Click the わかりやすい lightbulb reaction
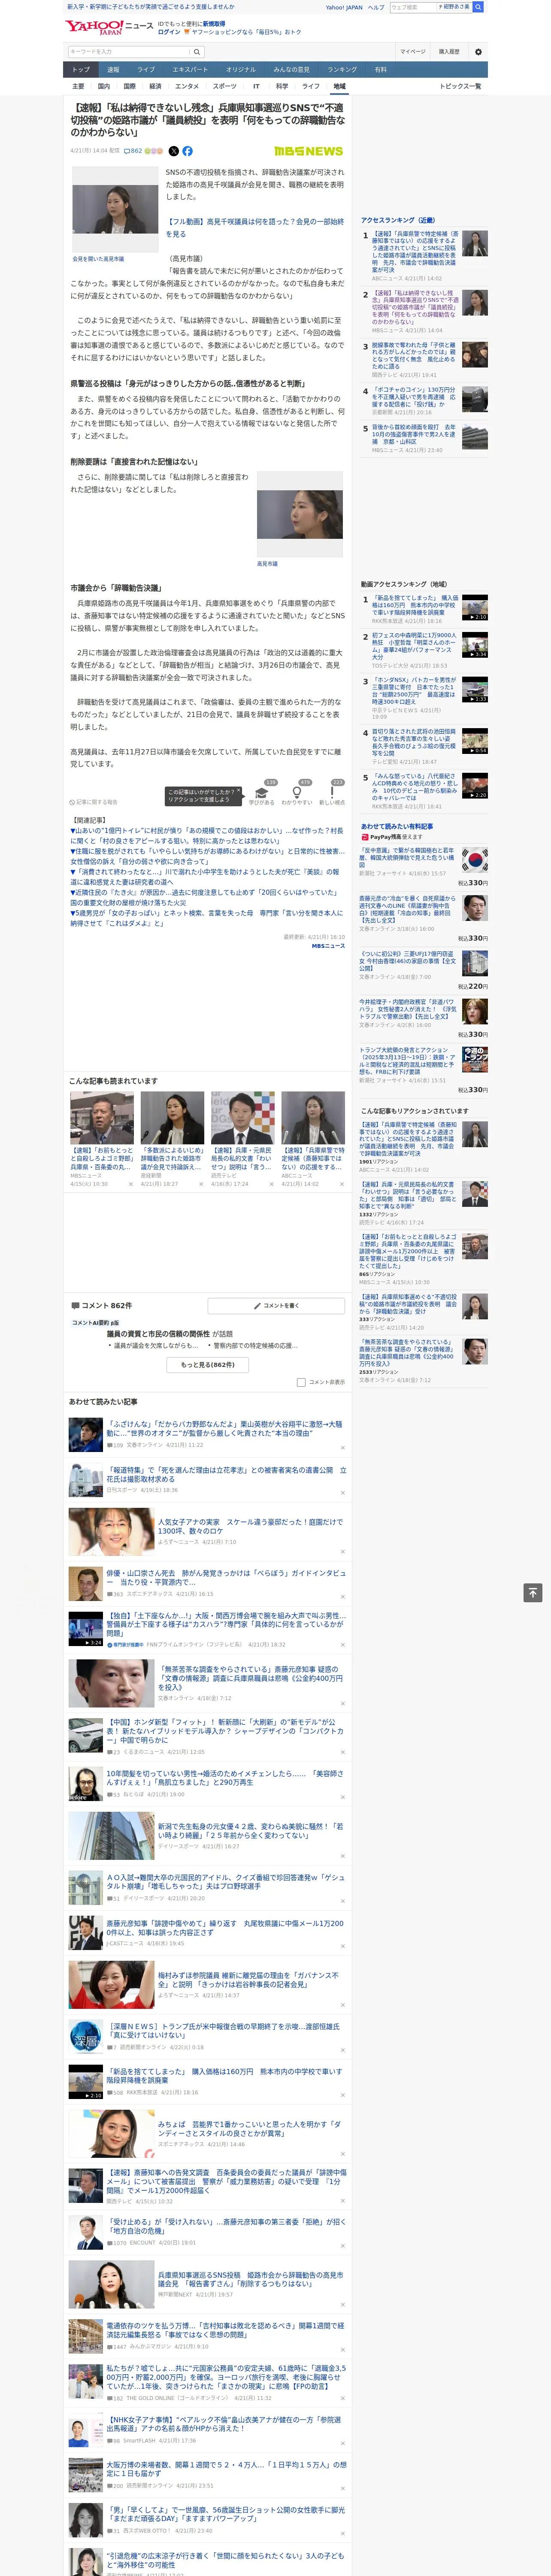This screenshot has height=2576, width=551. coord(297,792)
